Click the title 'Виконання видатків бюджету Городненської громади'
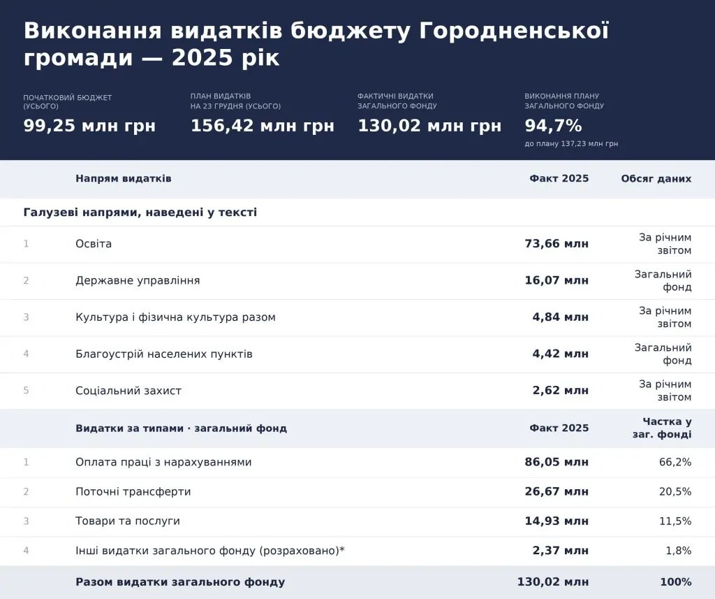This screenshot has width=715, height=599. tap(316, 44)
